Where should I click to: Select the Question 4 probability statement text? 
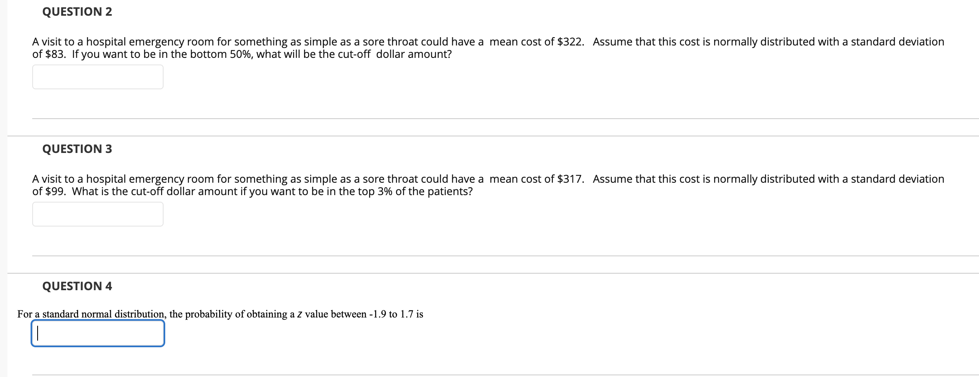pyautogui.click(x=220, y=313)
